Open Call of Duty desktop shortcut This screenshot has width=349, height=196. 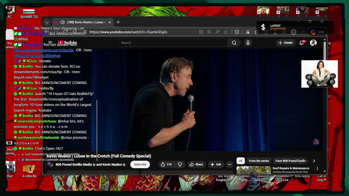tap(322, 178)
